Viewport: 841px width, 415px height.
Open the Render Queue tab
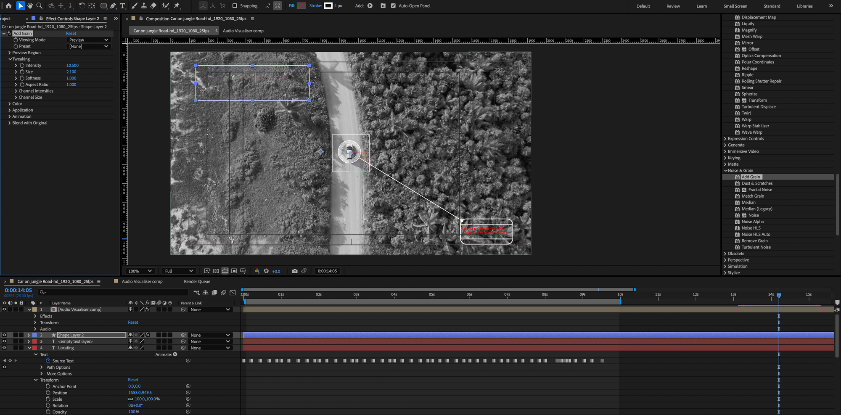(197, 282)
